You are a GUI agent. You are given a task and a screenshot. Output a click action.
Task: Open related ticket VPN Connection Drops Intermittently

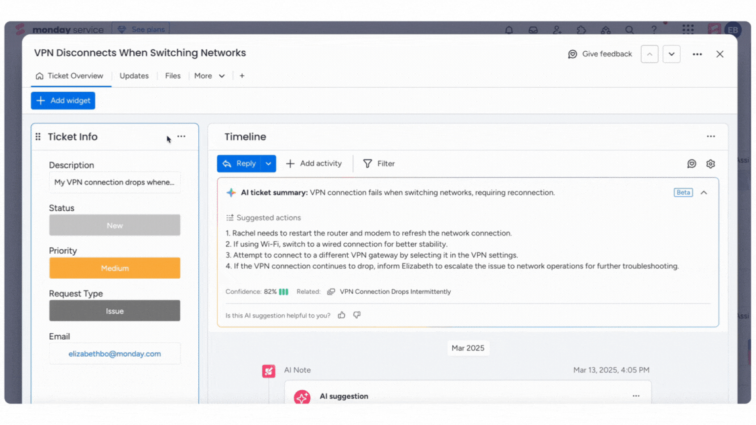pyautogui.click(x=395, y=291)
